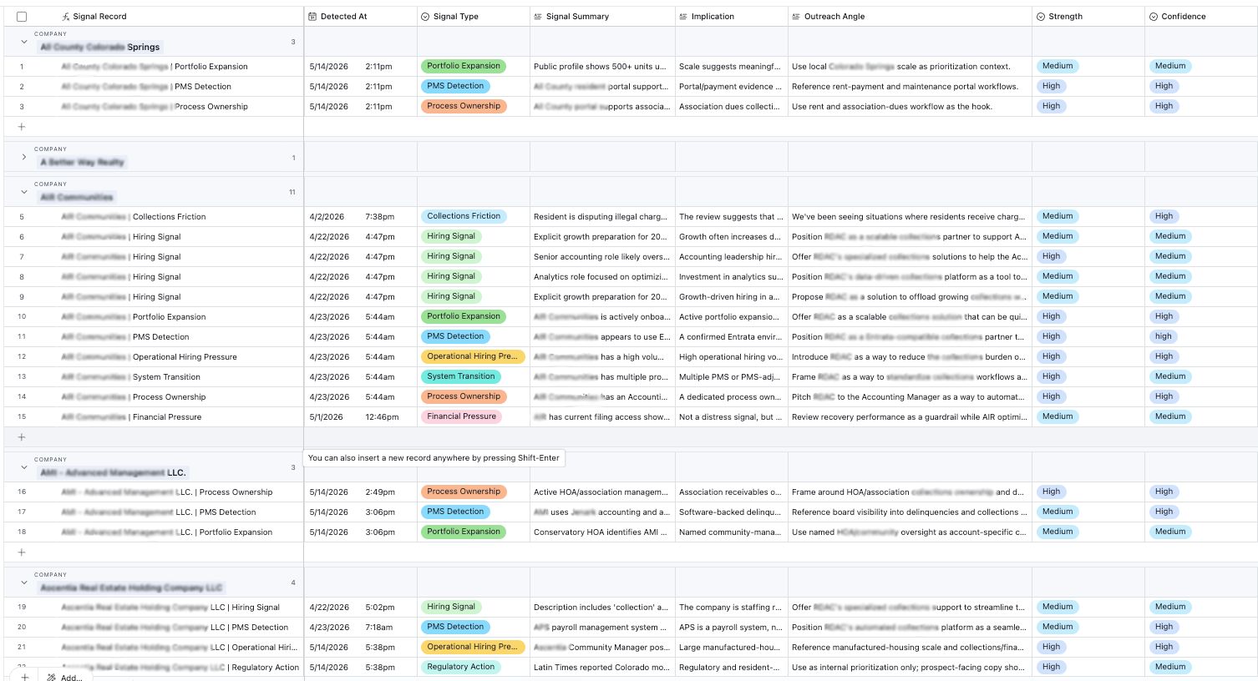The width and height of the screenshot is (1258, 681).
Task: Click the 4/2/2026 7:38pm date cell
Action: pos(360,217)
